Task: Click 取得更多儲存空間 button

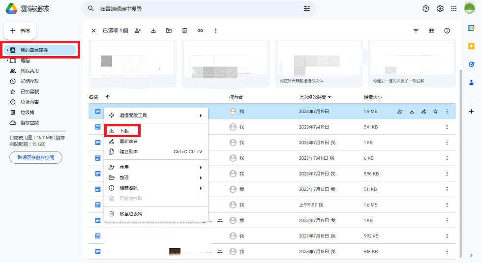Action: coord(36,158)
